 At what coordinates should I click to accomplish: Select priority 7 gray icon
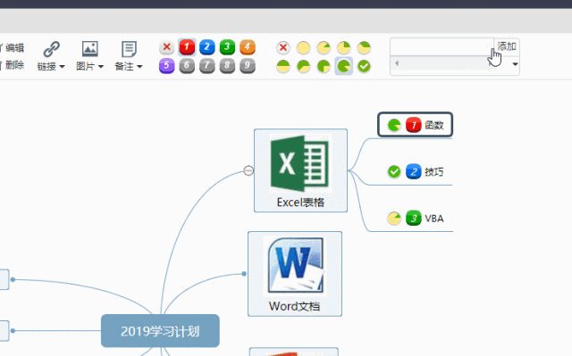[x=206, y=66]
